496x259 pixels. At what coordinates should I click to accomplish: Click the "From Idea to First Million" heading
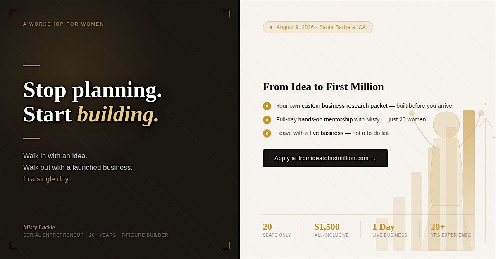[x=323, y=87]
